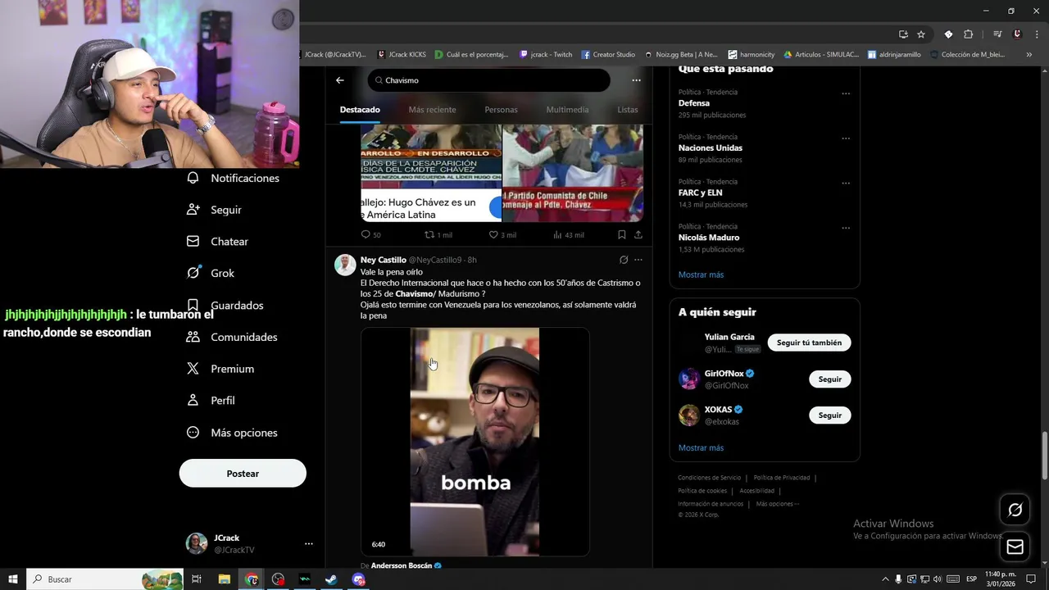Screen dimensions: 1049x590
Task: Open the floating messages button
Action: pos(1015,547)
